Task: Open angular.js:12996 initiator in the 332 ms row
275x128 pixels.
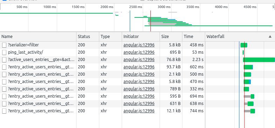Action: point(139,89)
